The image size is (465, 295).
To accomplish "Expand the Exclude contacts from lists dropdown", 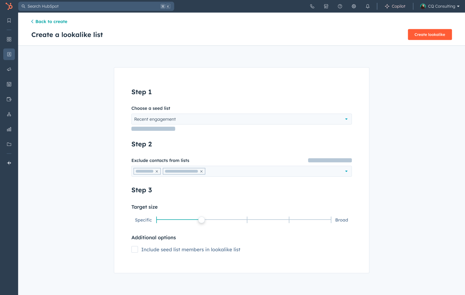I will (x=346, y=171).
